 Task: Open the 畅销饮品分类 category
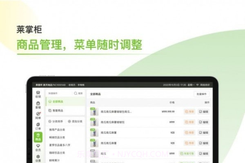click(57, 137)
